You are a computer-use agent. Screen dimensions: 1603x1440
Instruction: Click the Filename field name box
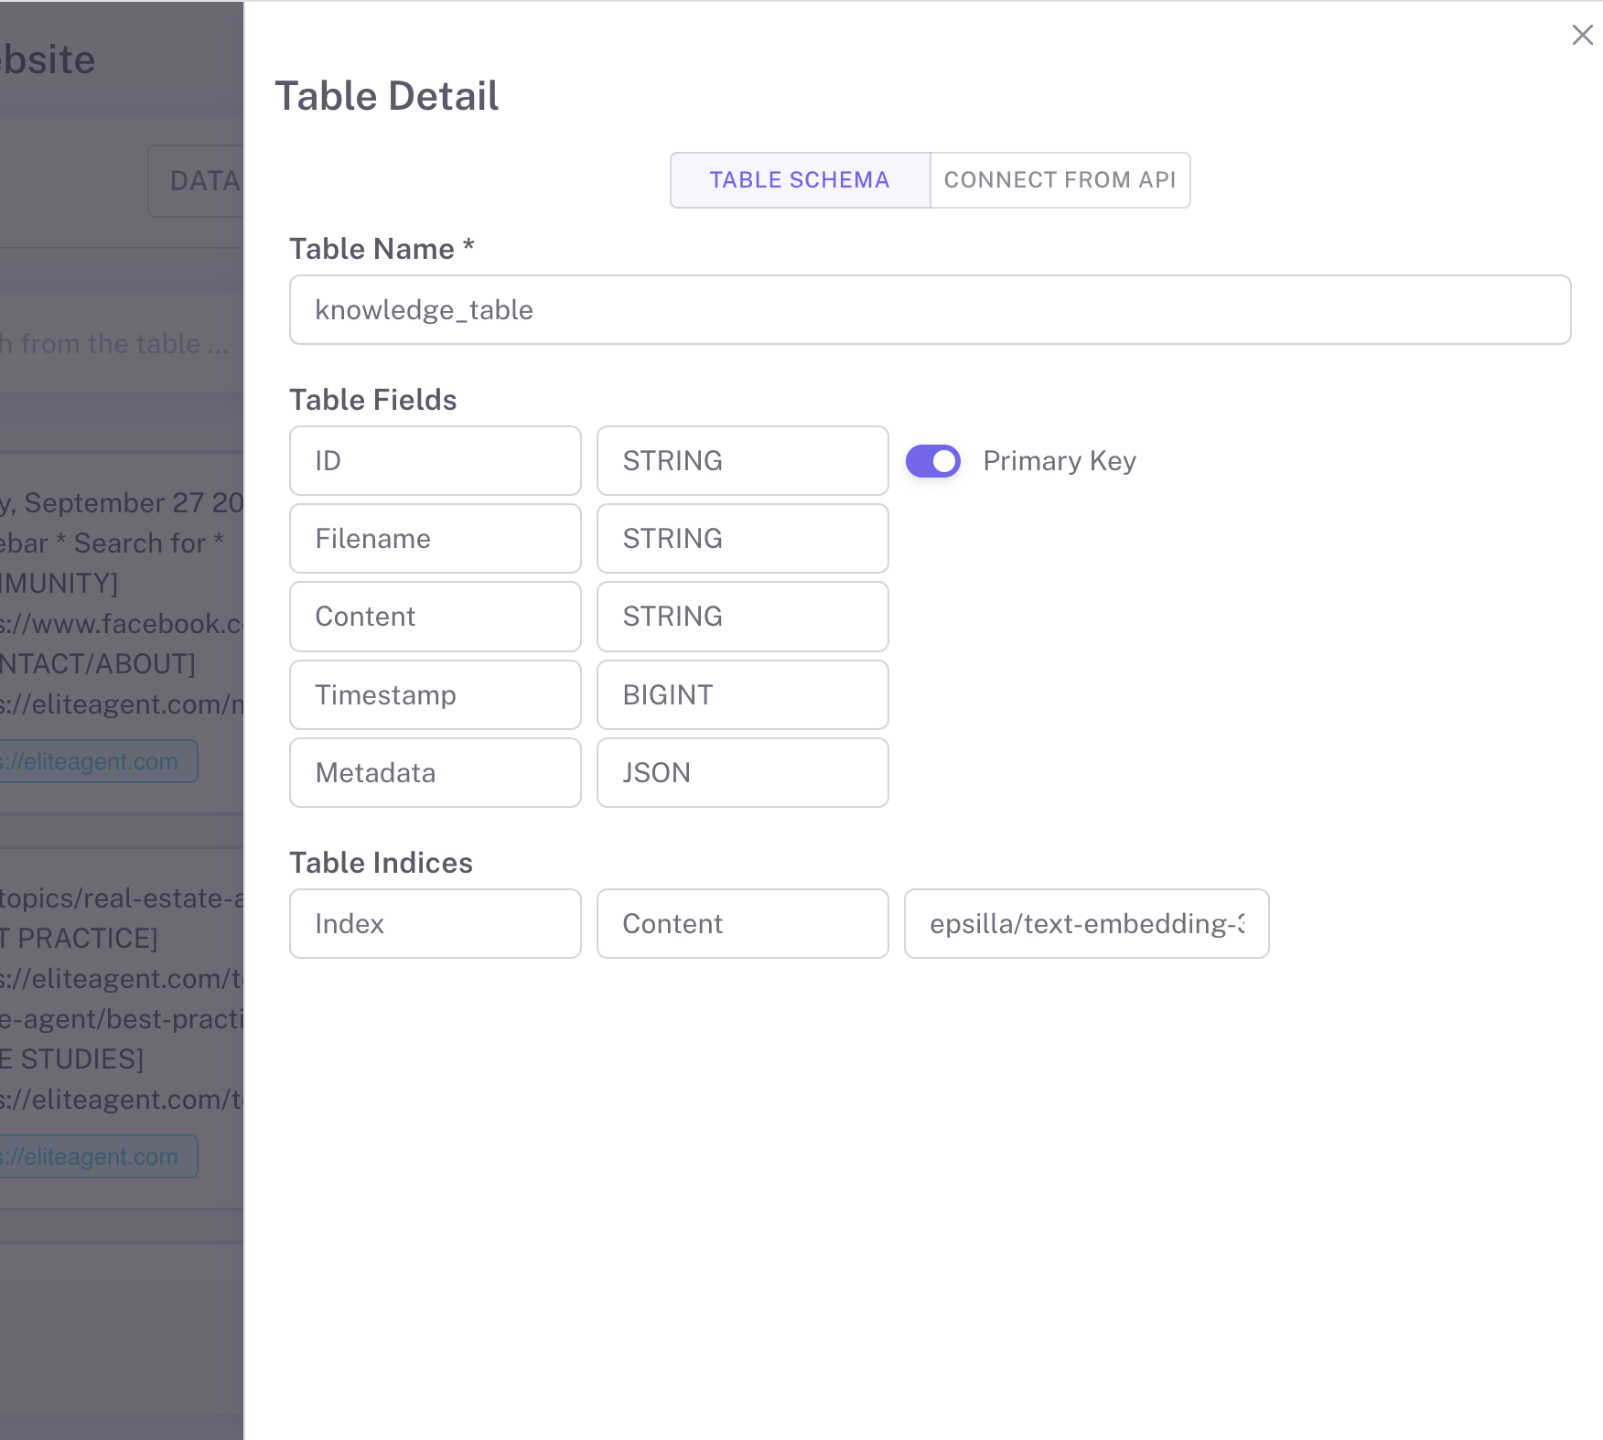(435, 539)
